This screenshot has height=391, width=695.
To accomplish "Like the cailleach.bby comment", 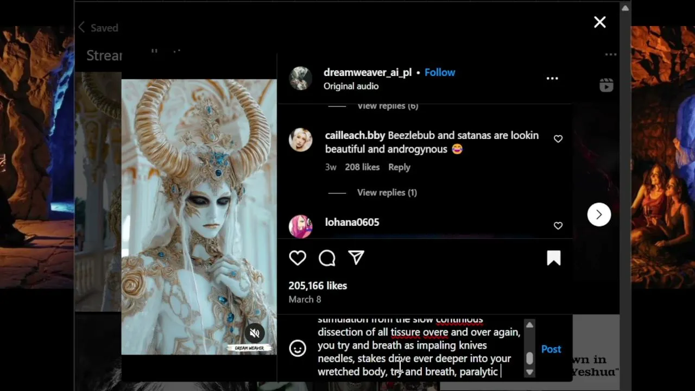I will tap(558, 139).
